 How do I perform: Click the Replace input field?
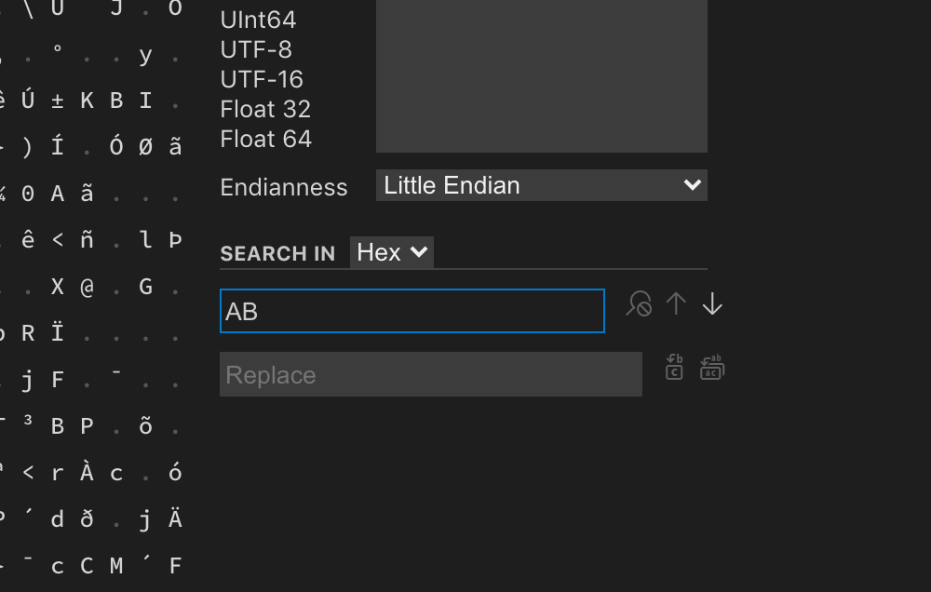coord(430,373)
